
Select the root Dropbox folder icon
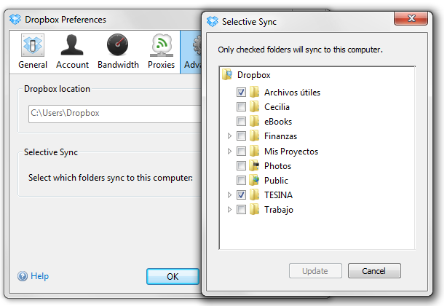(x=227, y=74)
